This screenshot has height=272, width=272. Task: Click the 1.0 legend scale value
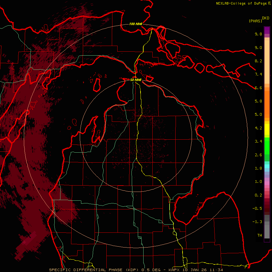point(258,182)
